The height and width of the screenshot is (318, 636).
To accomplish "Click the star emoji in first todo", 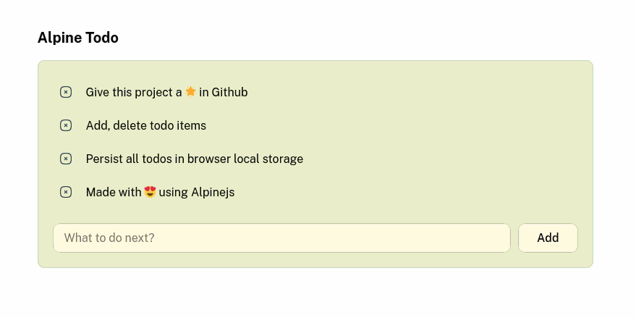I will pyautogui.click(x=190, y=92).
